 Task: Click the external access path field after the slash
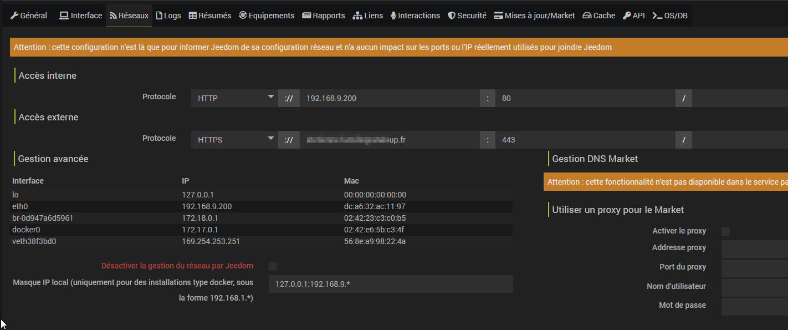click(x=740, y=140)
